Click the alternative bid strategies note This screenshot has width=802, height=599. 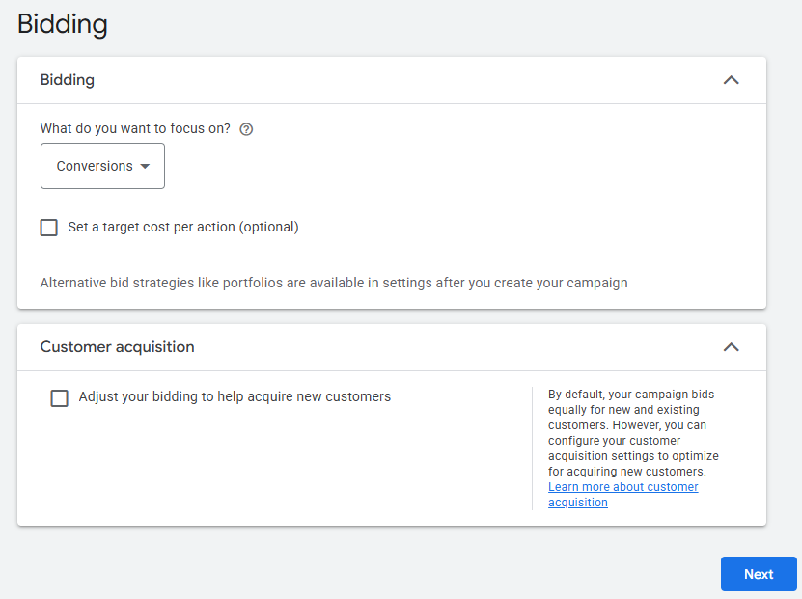pyautogui.click(x=334, y=283)
